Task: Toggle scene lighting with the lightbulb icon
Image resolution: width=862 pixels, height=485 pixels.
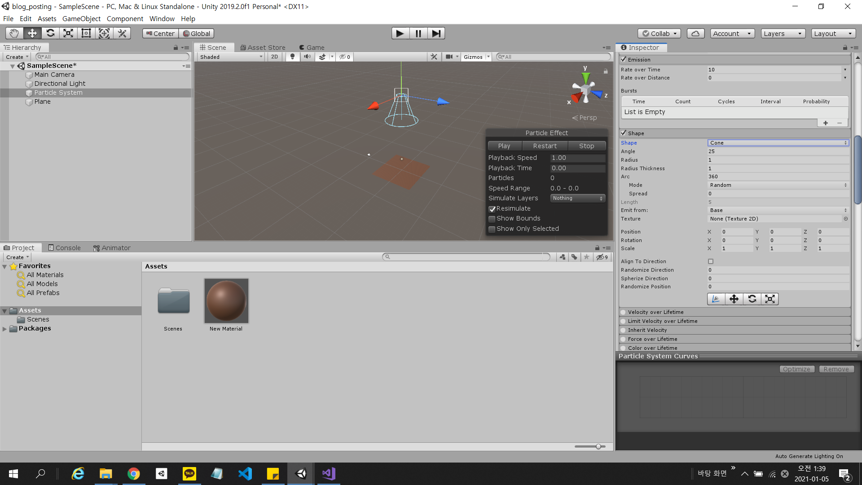Action: point(292,57)
